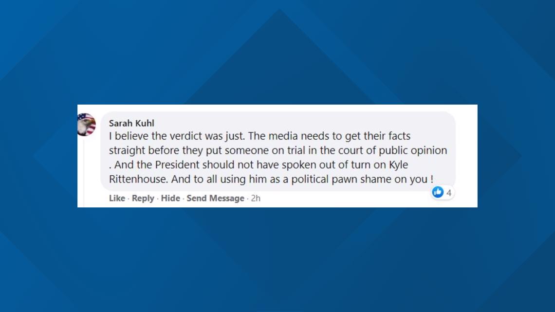Send Message to the commenter
This screenshot has width=555, height=312.
click(x=215, y=198)
